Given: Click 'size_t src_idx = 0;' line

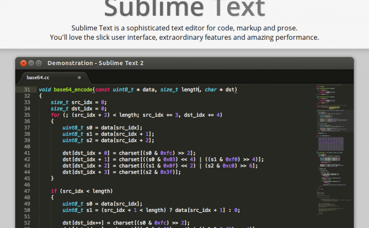Looking at the screenshot, I should tap(79, 102).
